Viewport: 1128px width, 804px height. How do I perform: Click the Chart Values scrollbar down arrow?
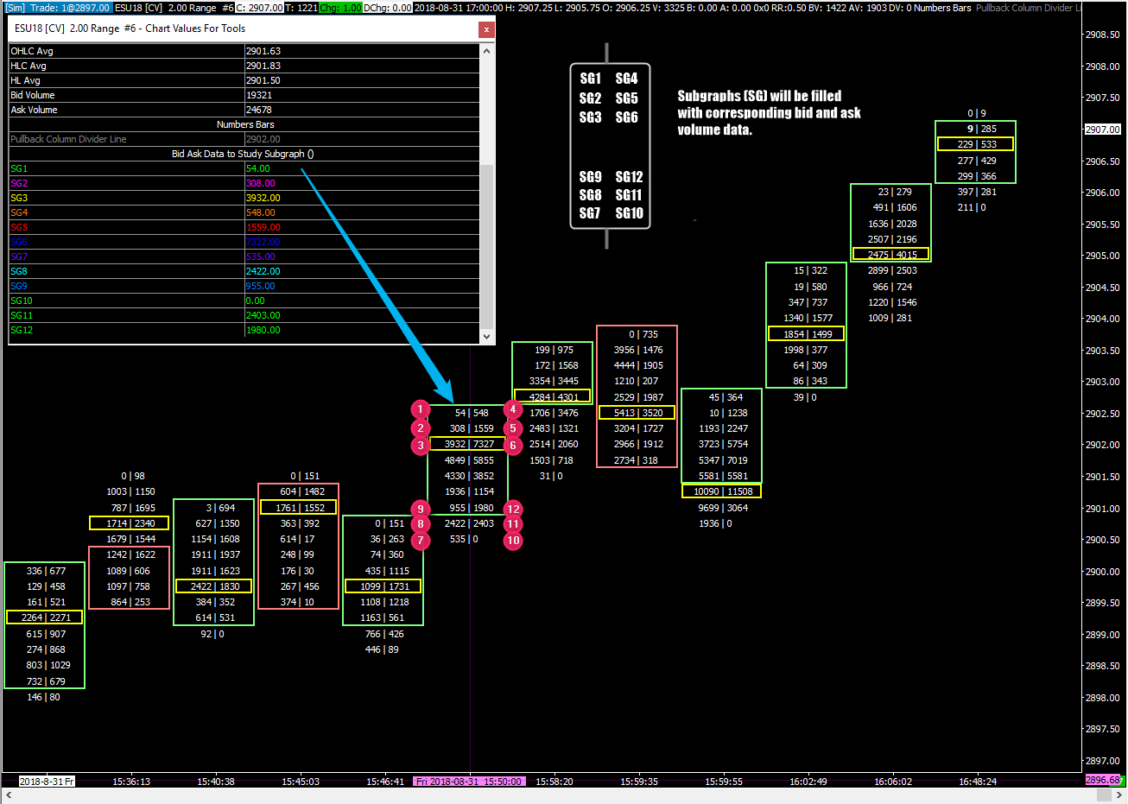pyautogui.click(x=487, y=336)
